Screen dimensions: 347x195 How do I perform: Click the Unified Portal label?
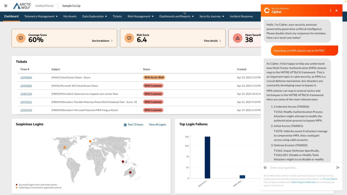coord(44,6)
